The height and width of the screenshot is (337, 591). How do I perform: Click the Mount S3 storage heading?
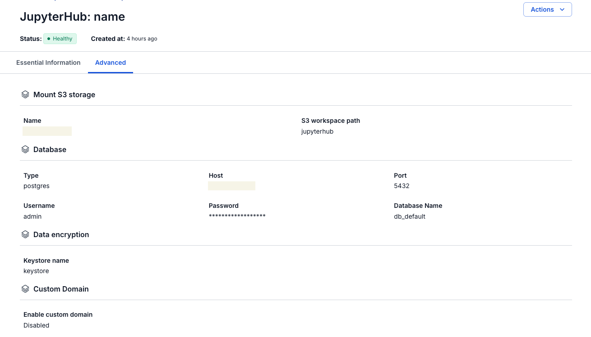point(64,94)
